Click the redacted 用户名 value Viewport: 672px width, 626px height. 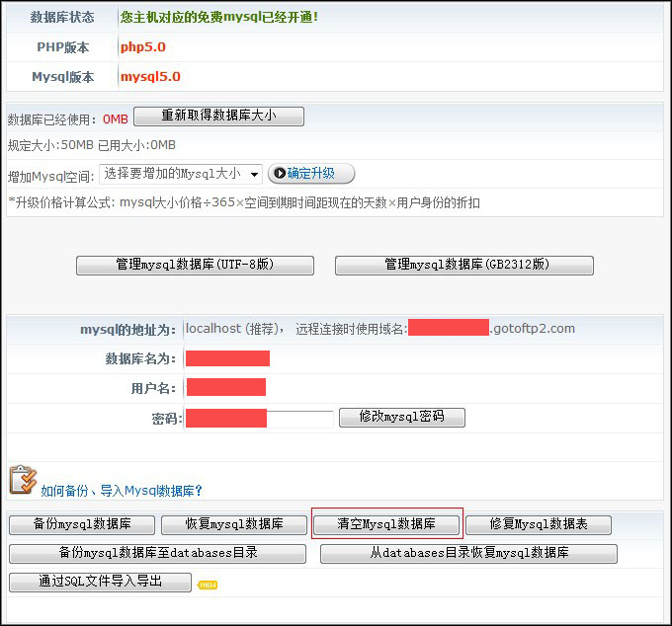coord(225,388)
